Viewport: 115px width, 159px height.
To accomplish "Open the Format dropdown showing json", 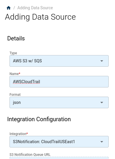I will (59, 102).
